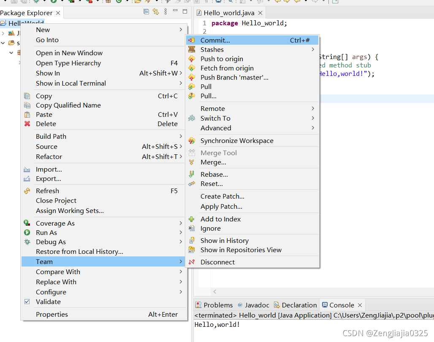Select Restore from Local History...
This screenshot has height=342, width=434.
click(104, 252)
